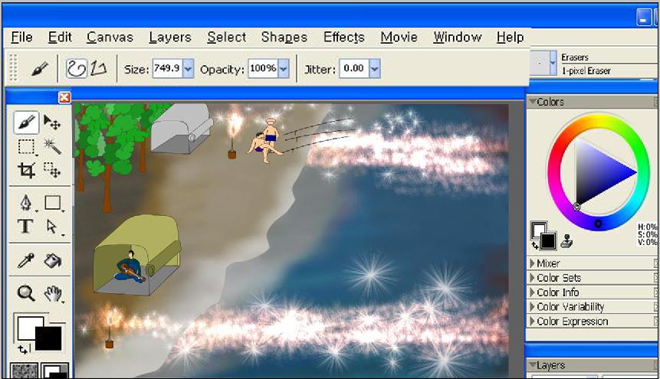Expand the Color Variability panel
This screenshot has width=660, height=379.
[x=572, y=307]
